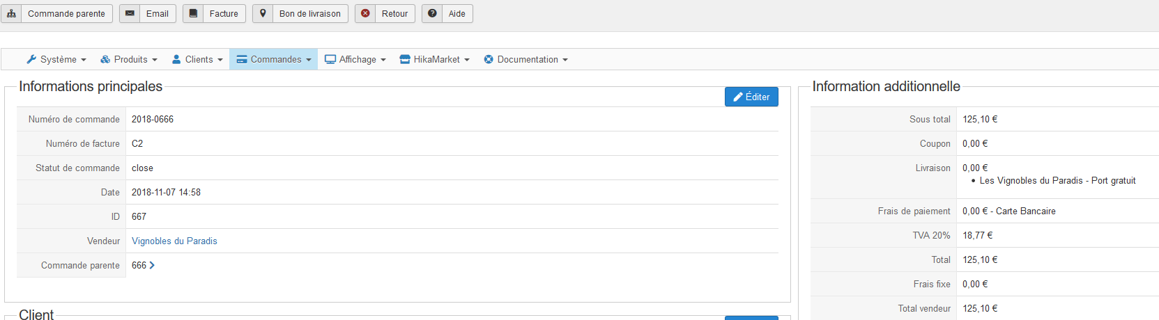
Task: Click the Email envelope icon
Action: pyautogui.click(x=130, y=13)
